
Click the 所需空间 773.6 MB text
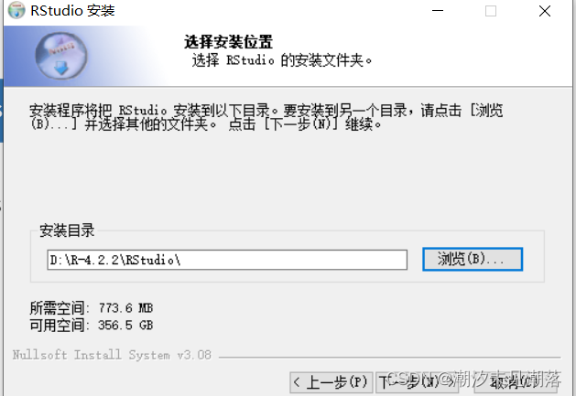(x=92, y=307)
